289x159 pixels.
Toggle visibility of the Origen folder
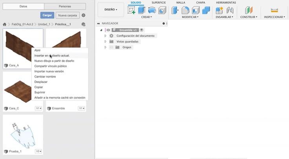click(111, 47)
